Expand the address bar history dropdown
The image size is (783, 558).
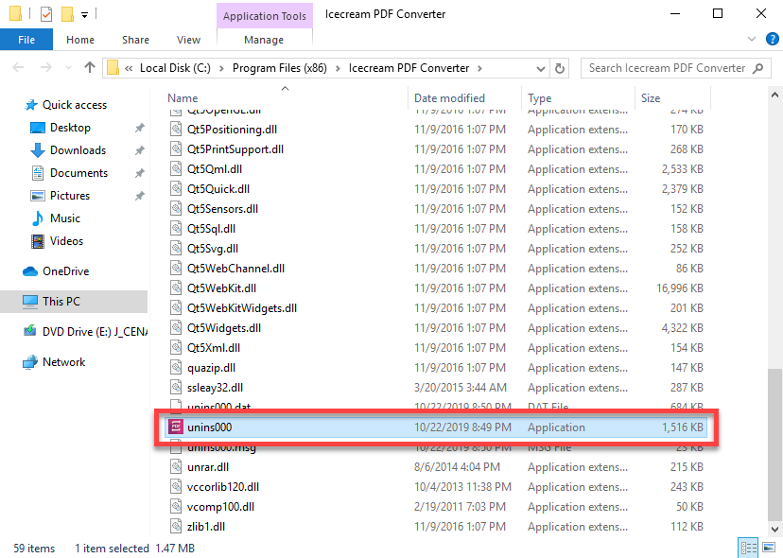click(x=540, y=68)
